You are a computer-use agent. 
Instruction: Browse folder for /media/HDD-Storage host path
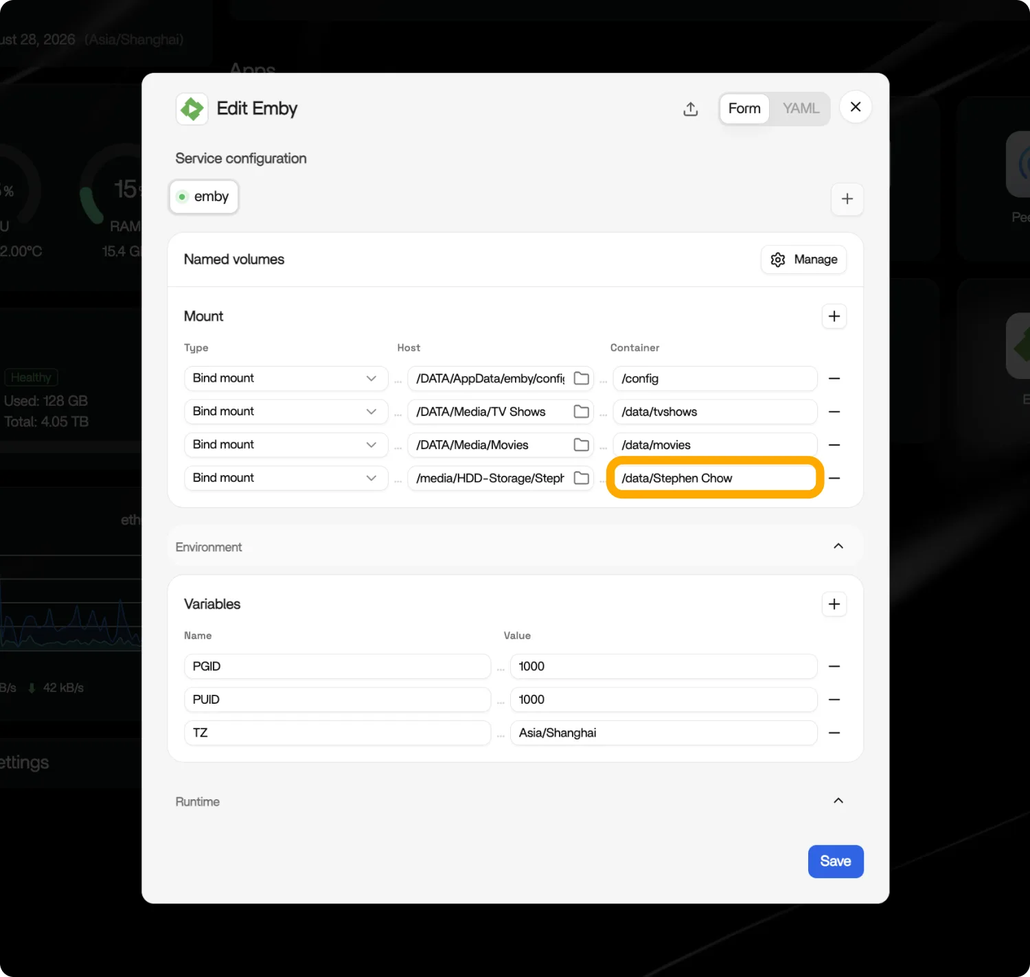pos(582,478)
